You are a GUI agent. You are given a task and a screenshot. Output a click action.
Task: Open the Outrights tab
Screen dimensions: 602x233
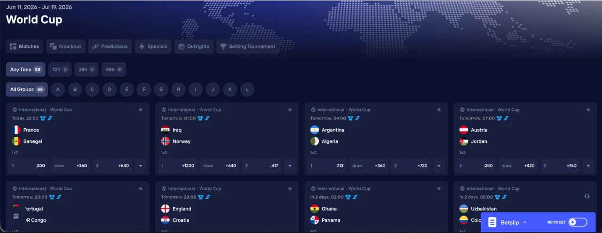click(x=194, y=47)
